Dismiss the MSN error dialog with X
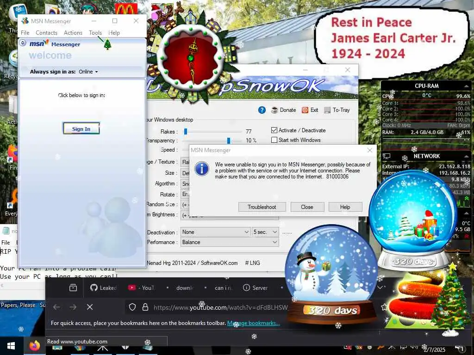Screen dimensions: 474x355 tap(370, 150)
